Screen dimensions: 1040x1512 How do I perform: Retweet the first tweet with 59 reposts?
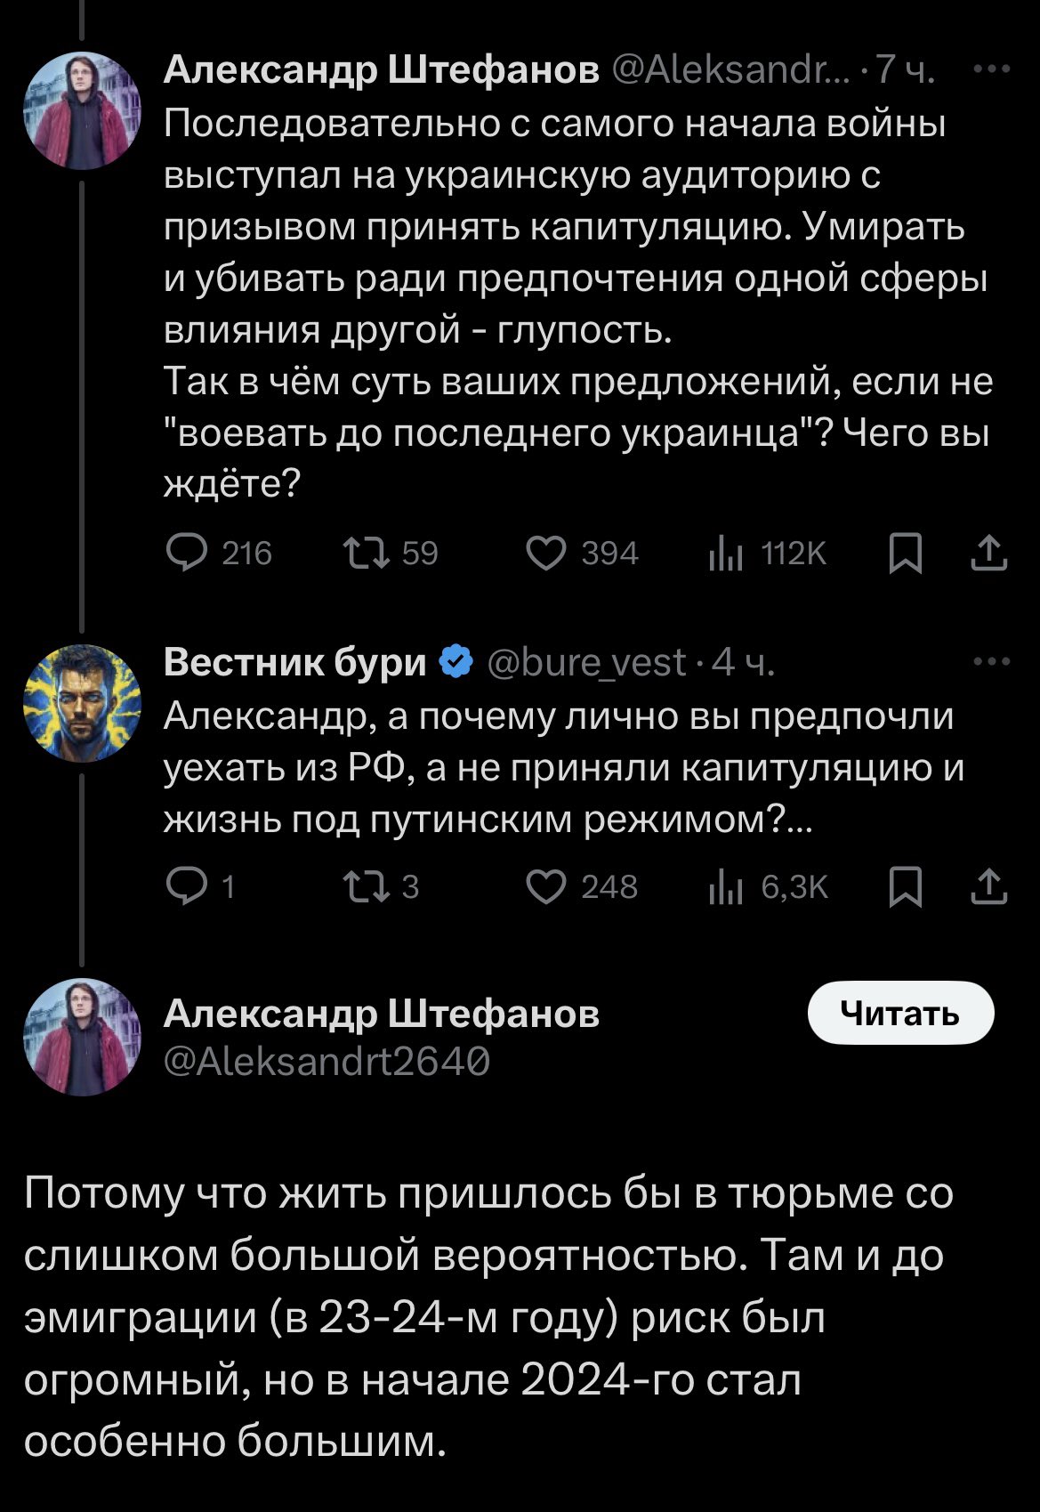[x=365, y=554]
